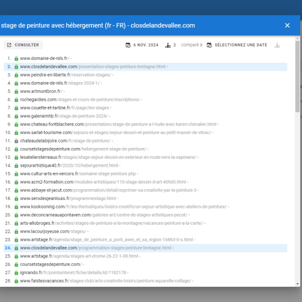Click padlock icon on row 27 ignrando
The image size is (302, 302).
point(16,273)
